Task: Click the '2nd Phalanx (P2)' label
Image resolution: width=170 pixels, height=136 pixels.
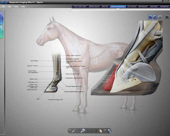Action: click(33, 86)
